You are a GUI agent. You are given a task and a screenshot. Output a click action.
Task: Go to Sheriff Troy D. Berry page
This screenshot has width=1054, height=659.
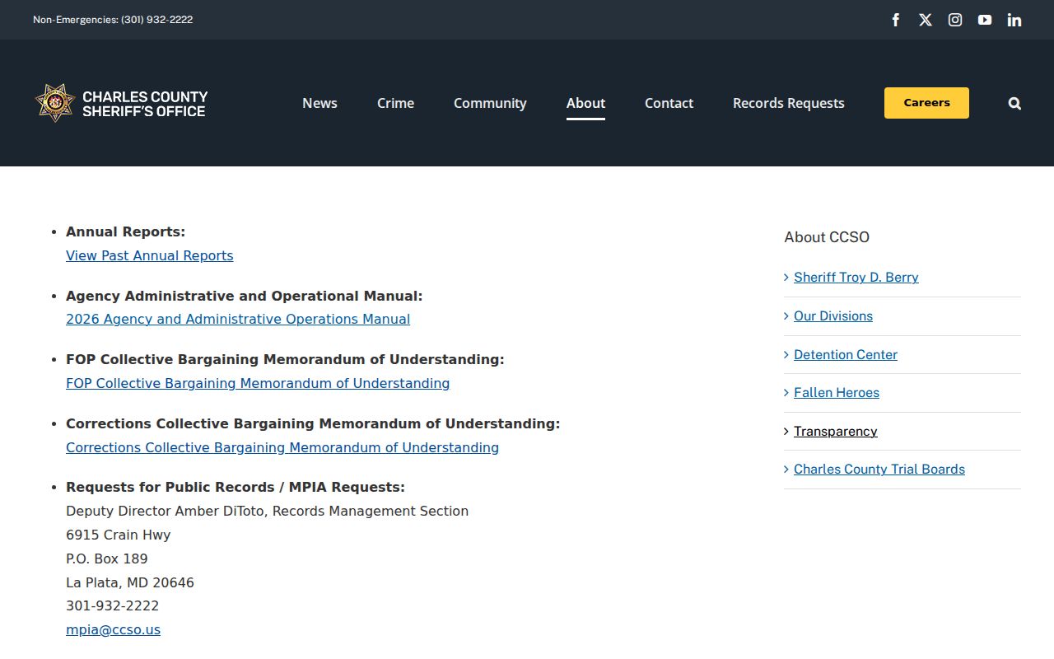click(856, 278)
